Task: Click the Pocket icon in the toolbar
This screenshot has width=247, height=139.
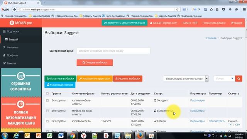Action: pos(223,10)
